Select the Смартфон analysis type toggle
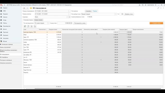 pyautogui.click(x=88, y=11)
